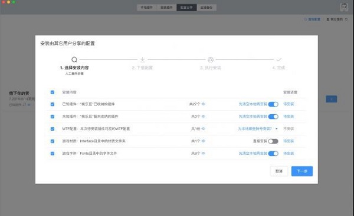Image resolution: width=354 pixels, height=216 pixels.
Task: Turn off the 未知插件 row toggle
Action: [273, 117]
